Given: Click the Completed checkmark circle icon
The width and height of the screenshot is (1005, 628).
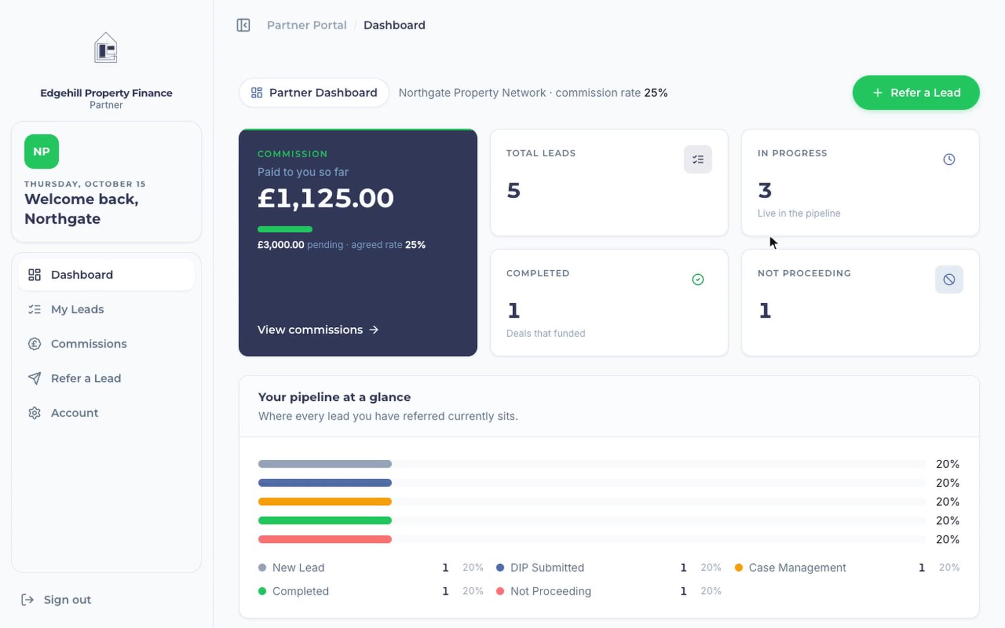Looking at the screenshot, I should [698, 280].
